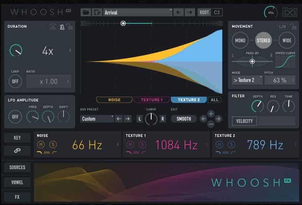Viewport: 302px width, 205px height.
Task: Shift envelope right with Edit arrow
Action: click(x=218, y=119)
